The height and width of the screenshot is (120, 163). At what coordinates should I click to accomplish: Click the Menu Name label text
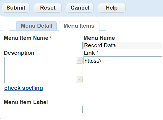tap(99, 38)
